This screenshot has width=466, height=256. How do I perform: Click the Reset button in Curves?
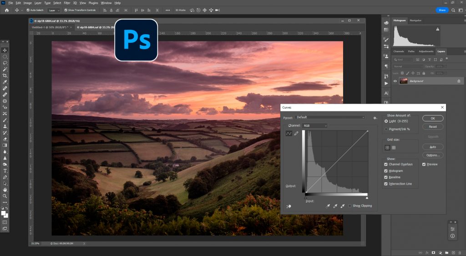433,126
